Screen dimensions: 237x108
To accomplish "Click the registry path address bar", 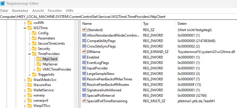I will click(119, 17).
